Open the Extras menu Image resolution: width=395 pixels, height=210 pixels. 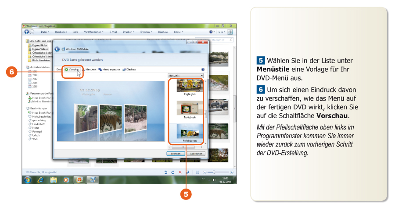click(x=178, y=32)
